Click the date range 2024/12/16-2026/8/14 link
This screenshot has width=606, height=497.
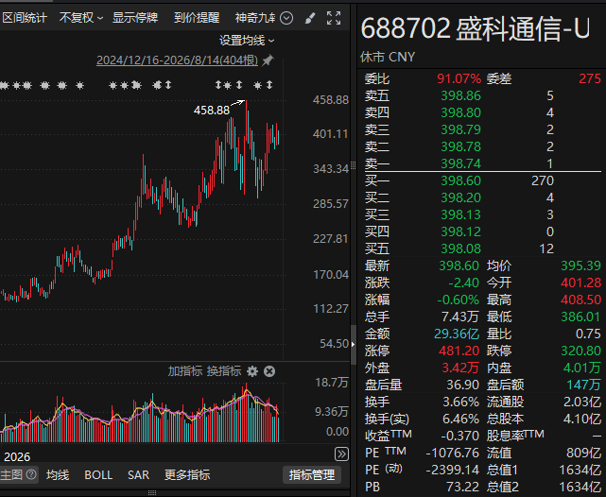[177, 60]
